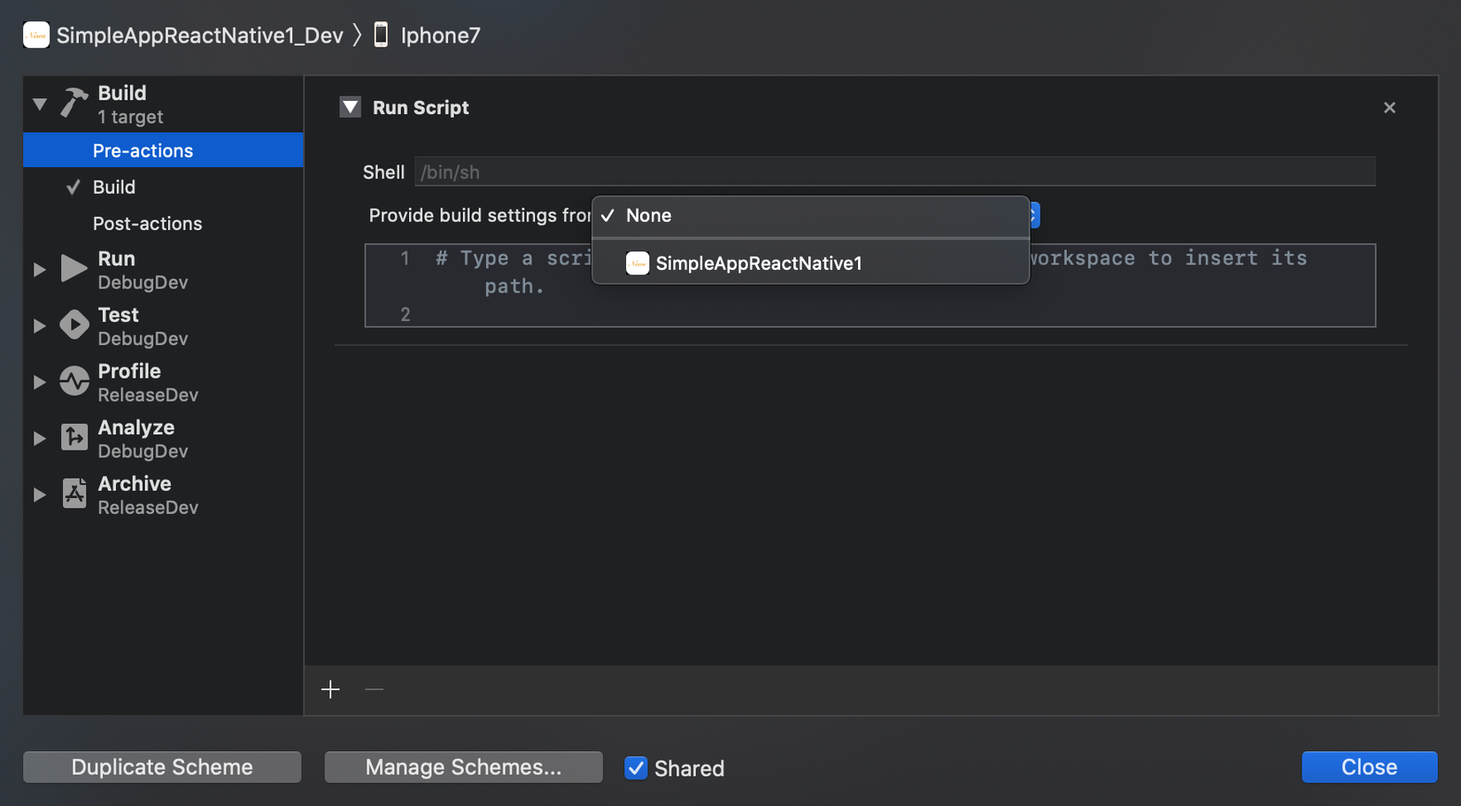Click the Build hammer icon
Viewport: 1461px width, 806px height.
[x=74, y=103]
